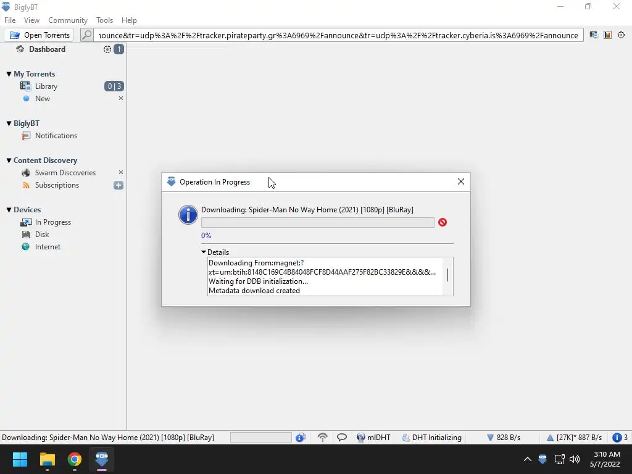Click the search magnifier icon
Image resolution: width=632 pixels, height=474 pixels.
[86, 35]
